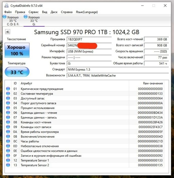The height and width of the screenshot is (178, 174).
Task: Click the ID column header
Action: pos(15,83)
